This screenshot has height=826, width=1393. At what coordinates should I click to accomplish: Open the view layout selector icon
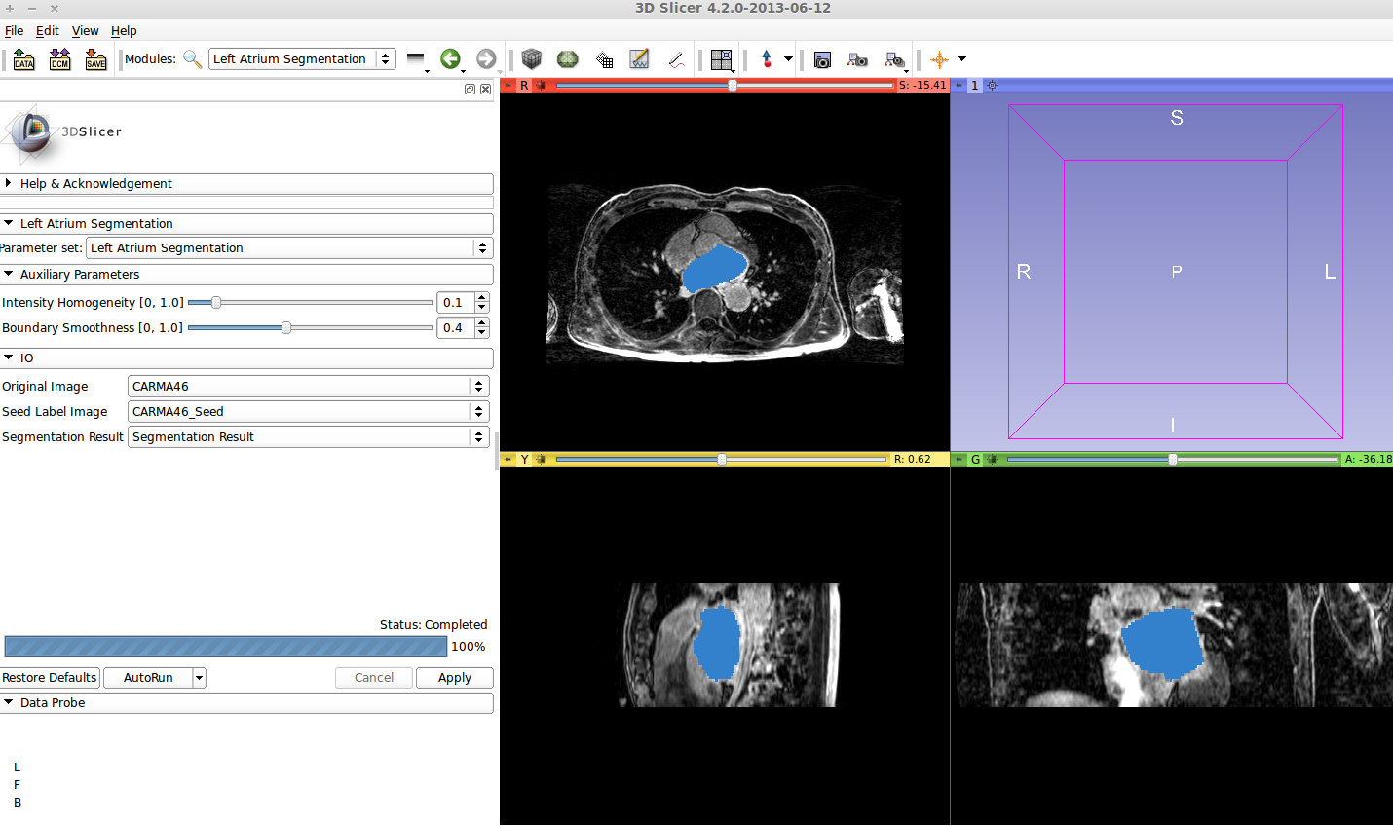tap(721, 59)
